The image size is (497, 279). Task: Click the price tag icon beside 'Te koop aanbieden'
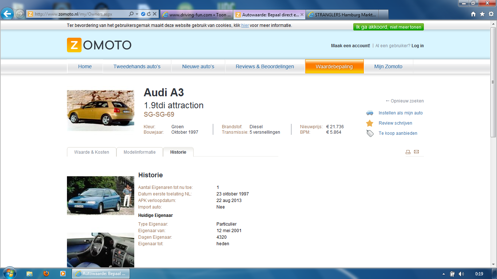[370, 133]
